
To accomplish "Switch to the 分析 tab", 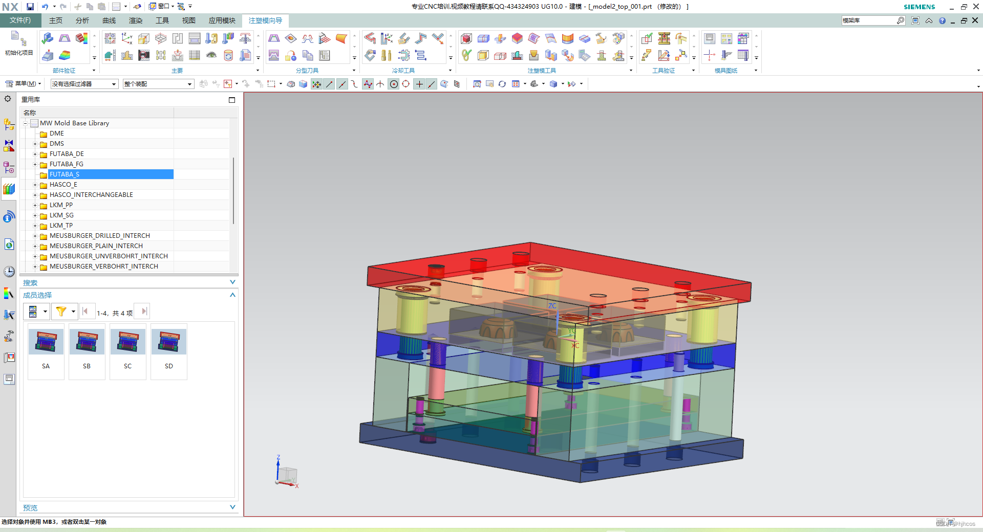I will pos(82,20).
